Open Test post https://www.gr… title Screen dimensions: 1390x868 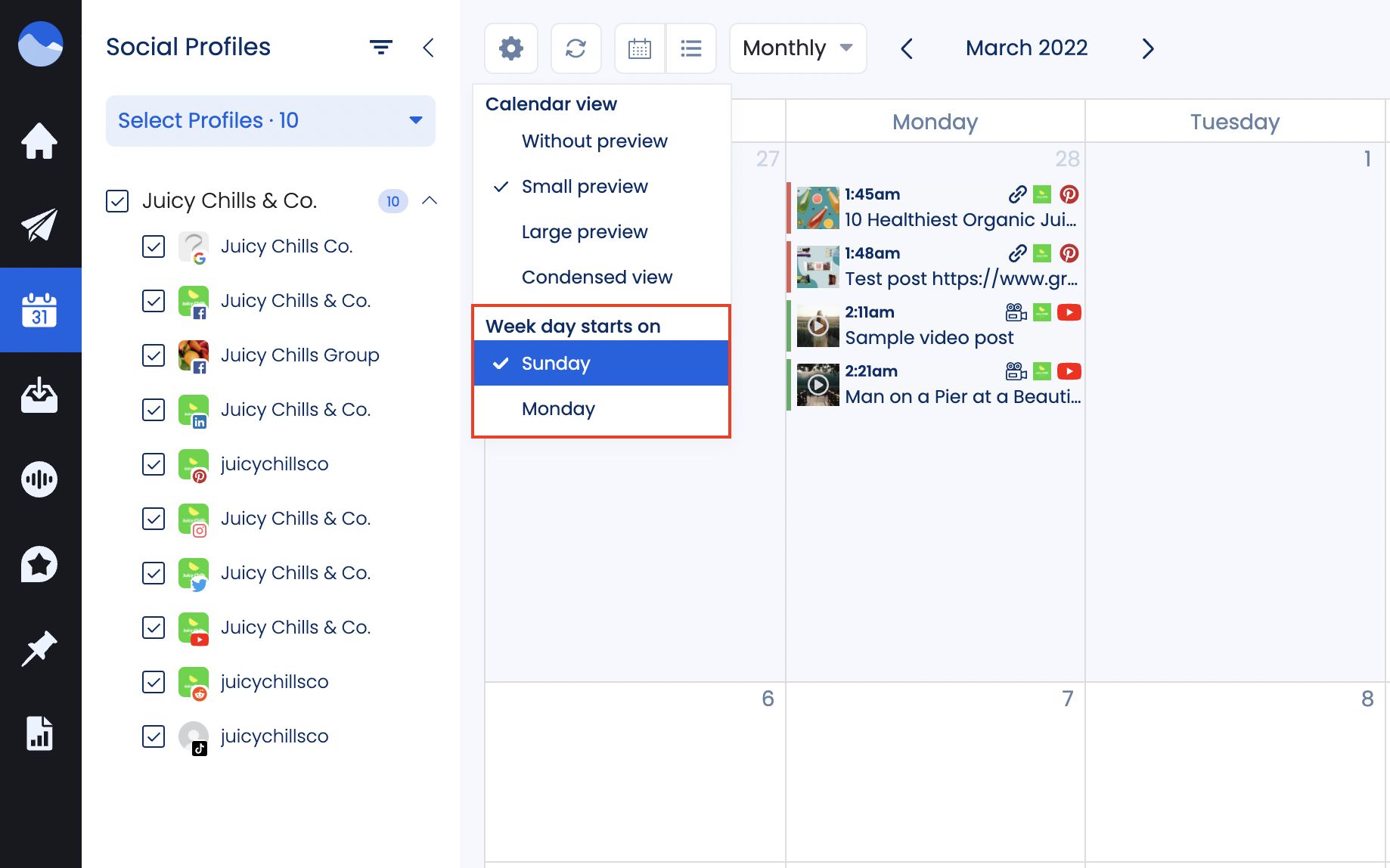coord(961,278)
